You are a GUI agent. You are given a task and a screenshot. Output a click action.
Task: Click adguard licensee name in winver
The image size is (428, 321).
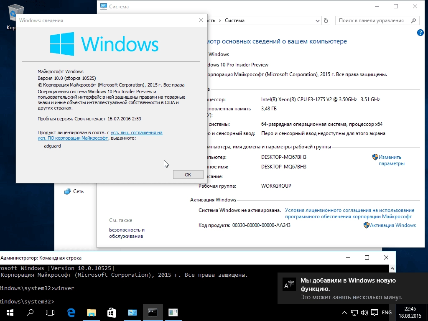click(52, 146)
